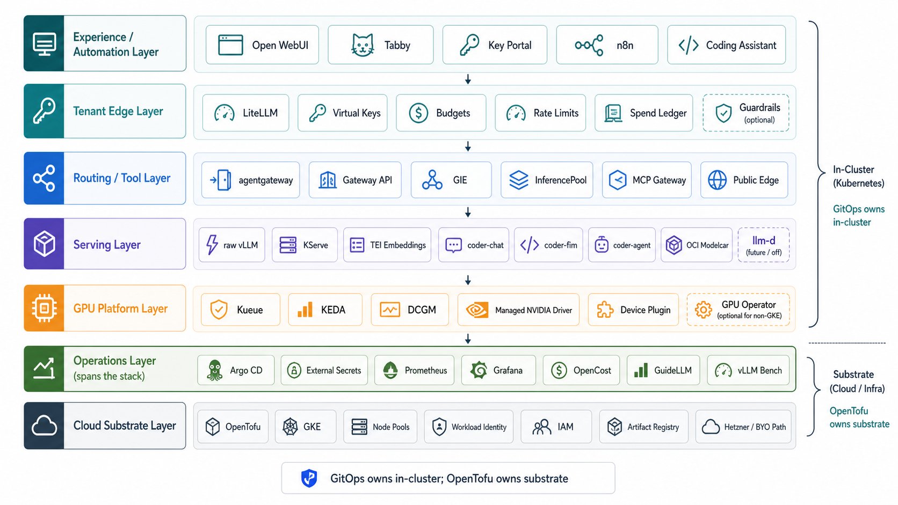The width and height of the screenshot is (898, 505).
Task: Click the External Secrets lock icon
Action: pos(294,370)
